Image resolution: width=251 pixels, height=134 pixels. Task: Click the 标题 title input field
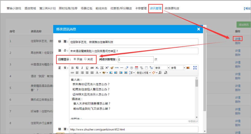134,42
